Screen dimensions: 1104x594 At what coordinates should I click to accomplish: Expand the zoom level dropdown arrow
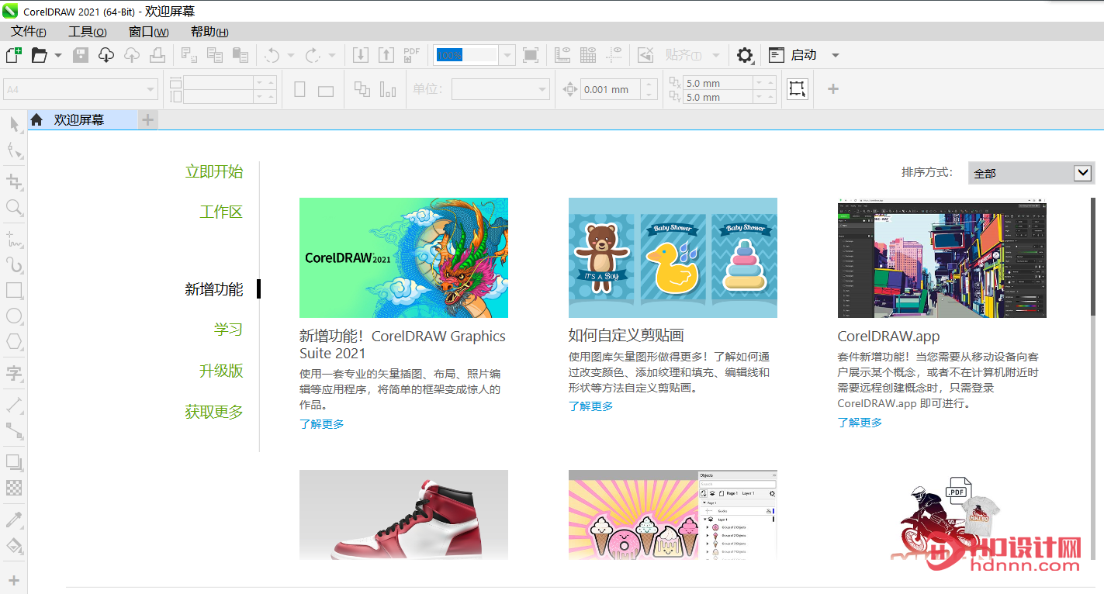(x=507, y=55)
